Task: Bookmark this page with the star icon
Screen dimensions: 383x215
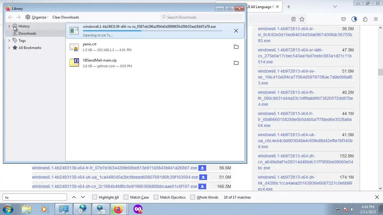Action: (302, 19)
